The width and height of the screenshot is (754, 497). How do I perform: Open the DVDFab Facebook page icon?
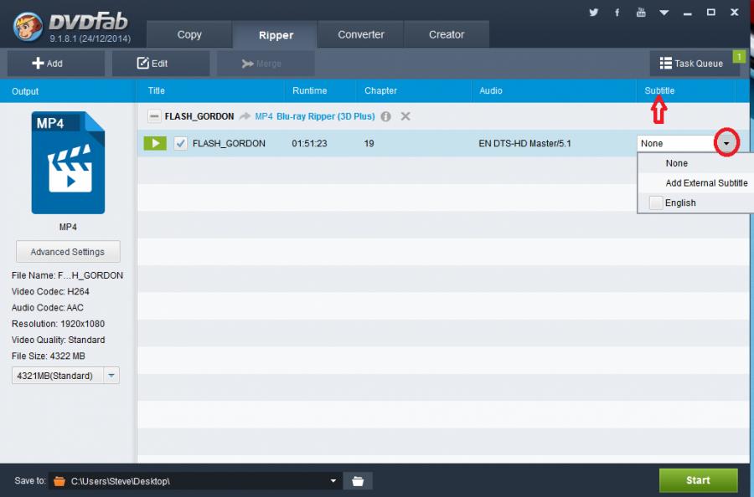click(x=617, y=13)
